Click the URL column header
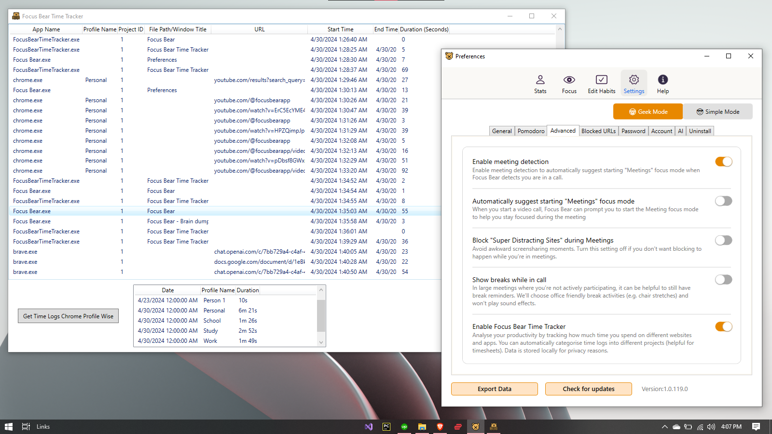 260,29
